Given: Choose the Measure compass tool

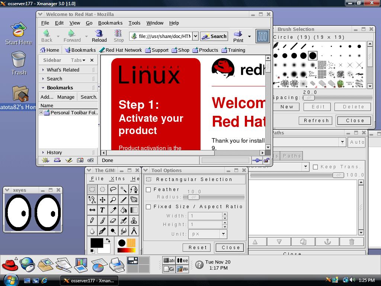Looking at the screenshot, I should 134,231.
